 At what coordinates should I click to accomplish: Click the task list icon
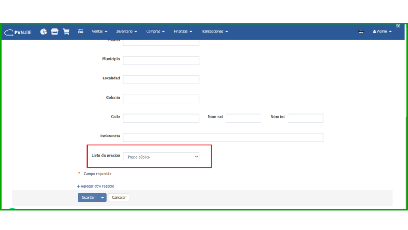click(81, 31)
